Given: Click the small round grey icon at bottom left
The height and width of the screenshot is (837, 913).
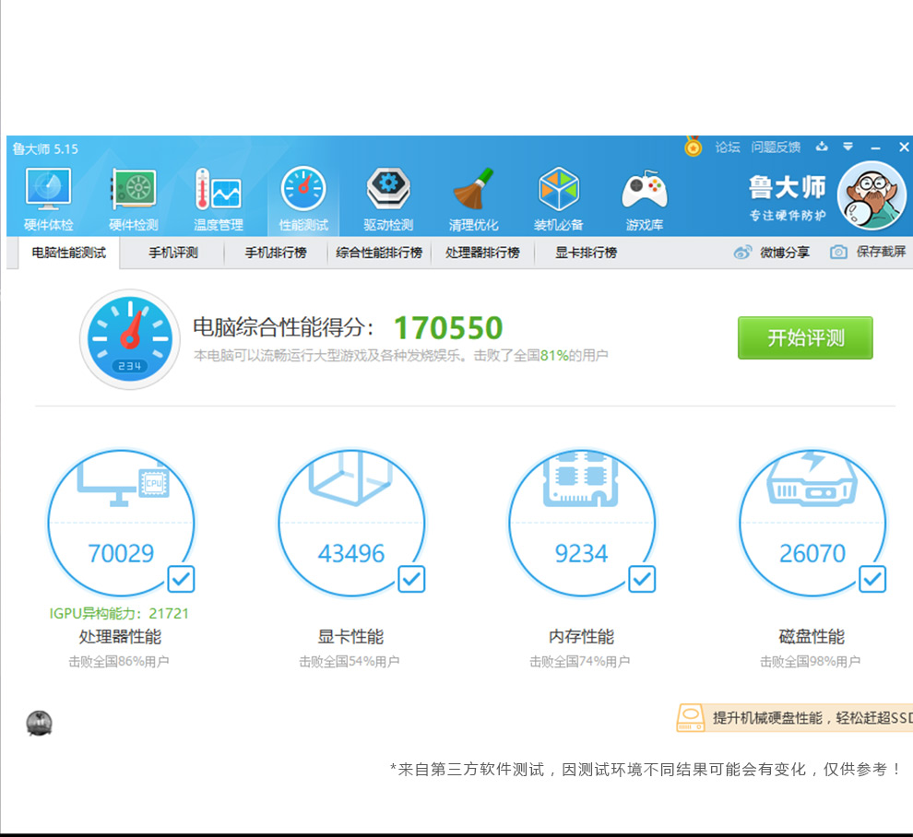Looking at the screenshot, I should [x=39, y=724].
